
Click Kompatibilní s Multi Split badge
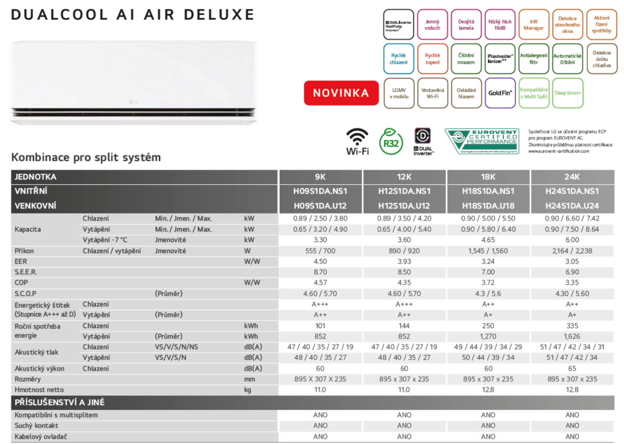click(x=534, y=93)
